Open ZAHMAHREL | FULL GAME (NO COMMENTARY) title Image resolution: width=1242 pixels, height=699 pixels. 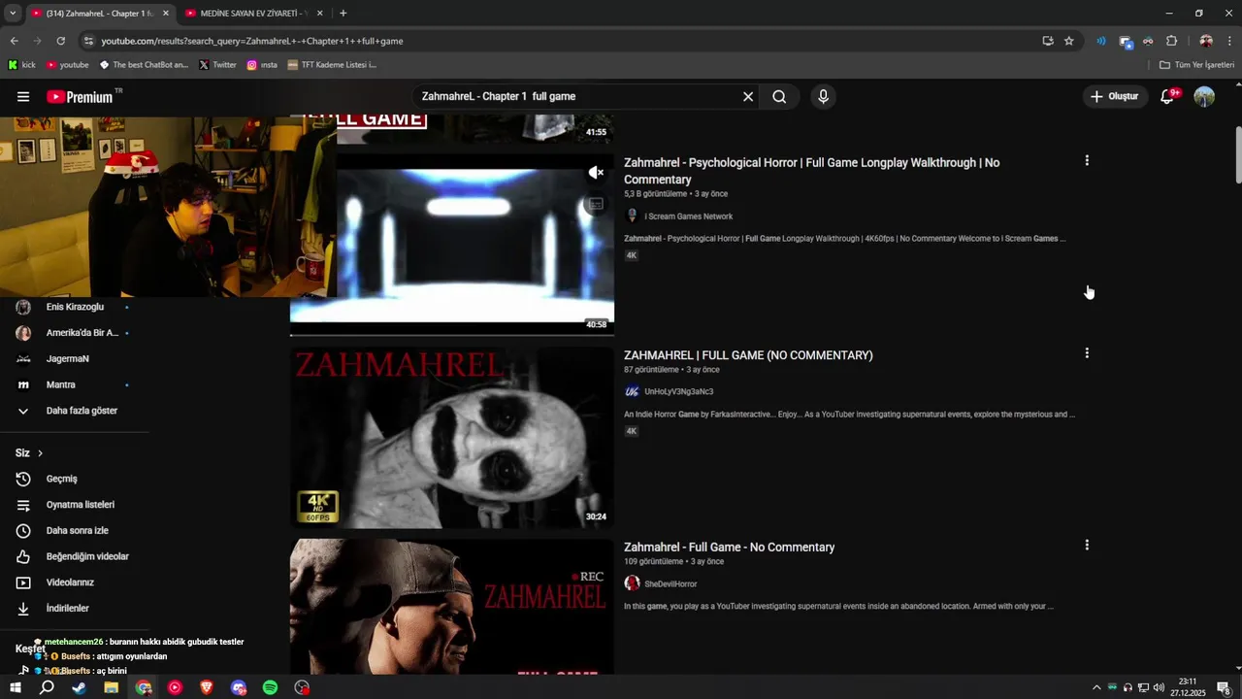tap(748, 355)
